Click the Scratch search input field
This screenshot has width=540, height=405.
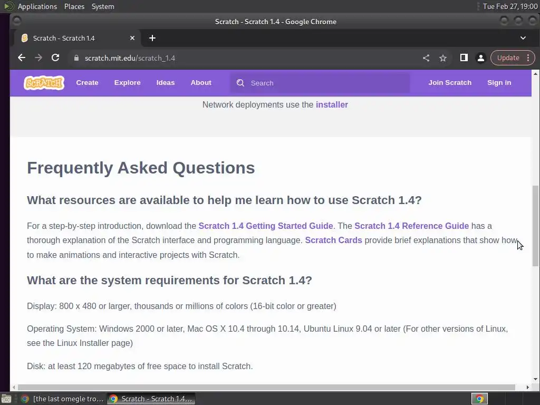320,83
